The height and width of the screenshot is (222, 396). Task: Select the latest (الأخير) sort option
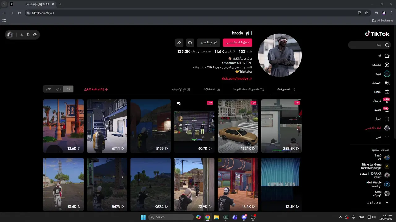pyautogui.click(x=68, y=89)
